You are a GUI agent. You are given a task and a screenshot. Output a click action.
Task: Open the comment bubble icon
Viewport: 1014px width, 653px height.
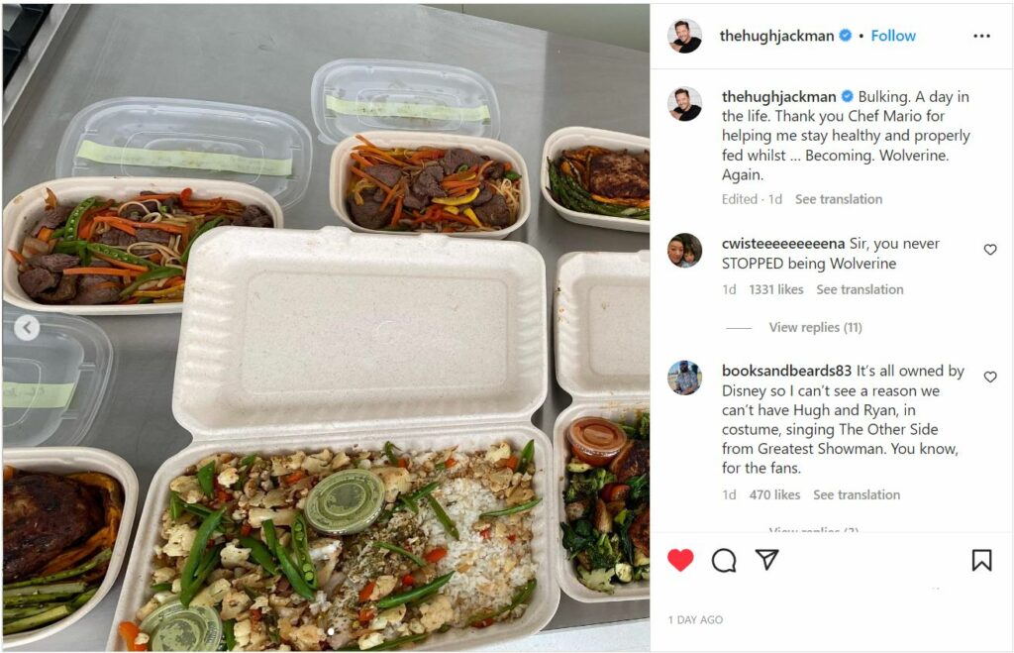tap(724, 561)
